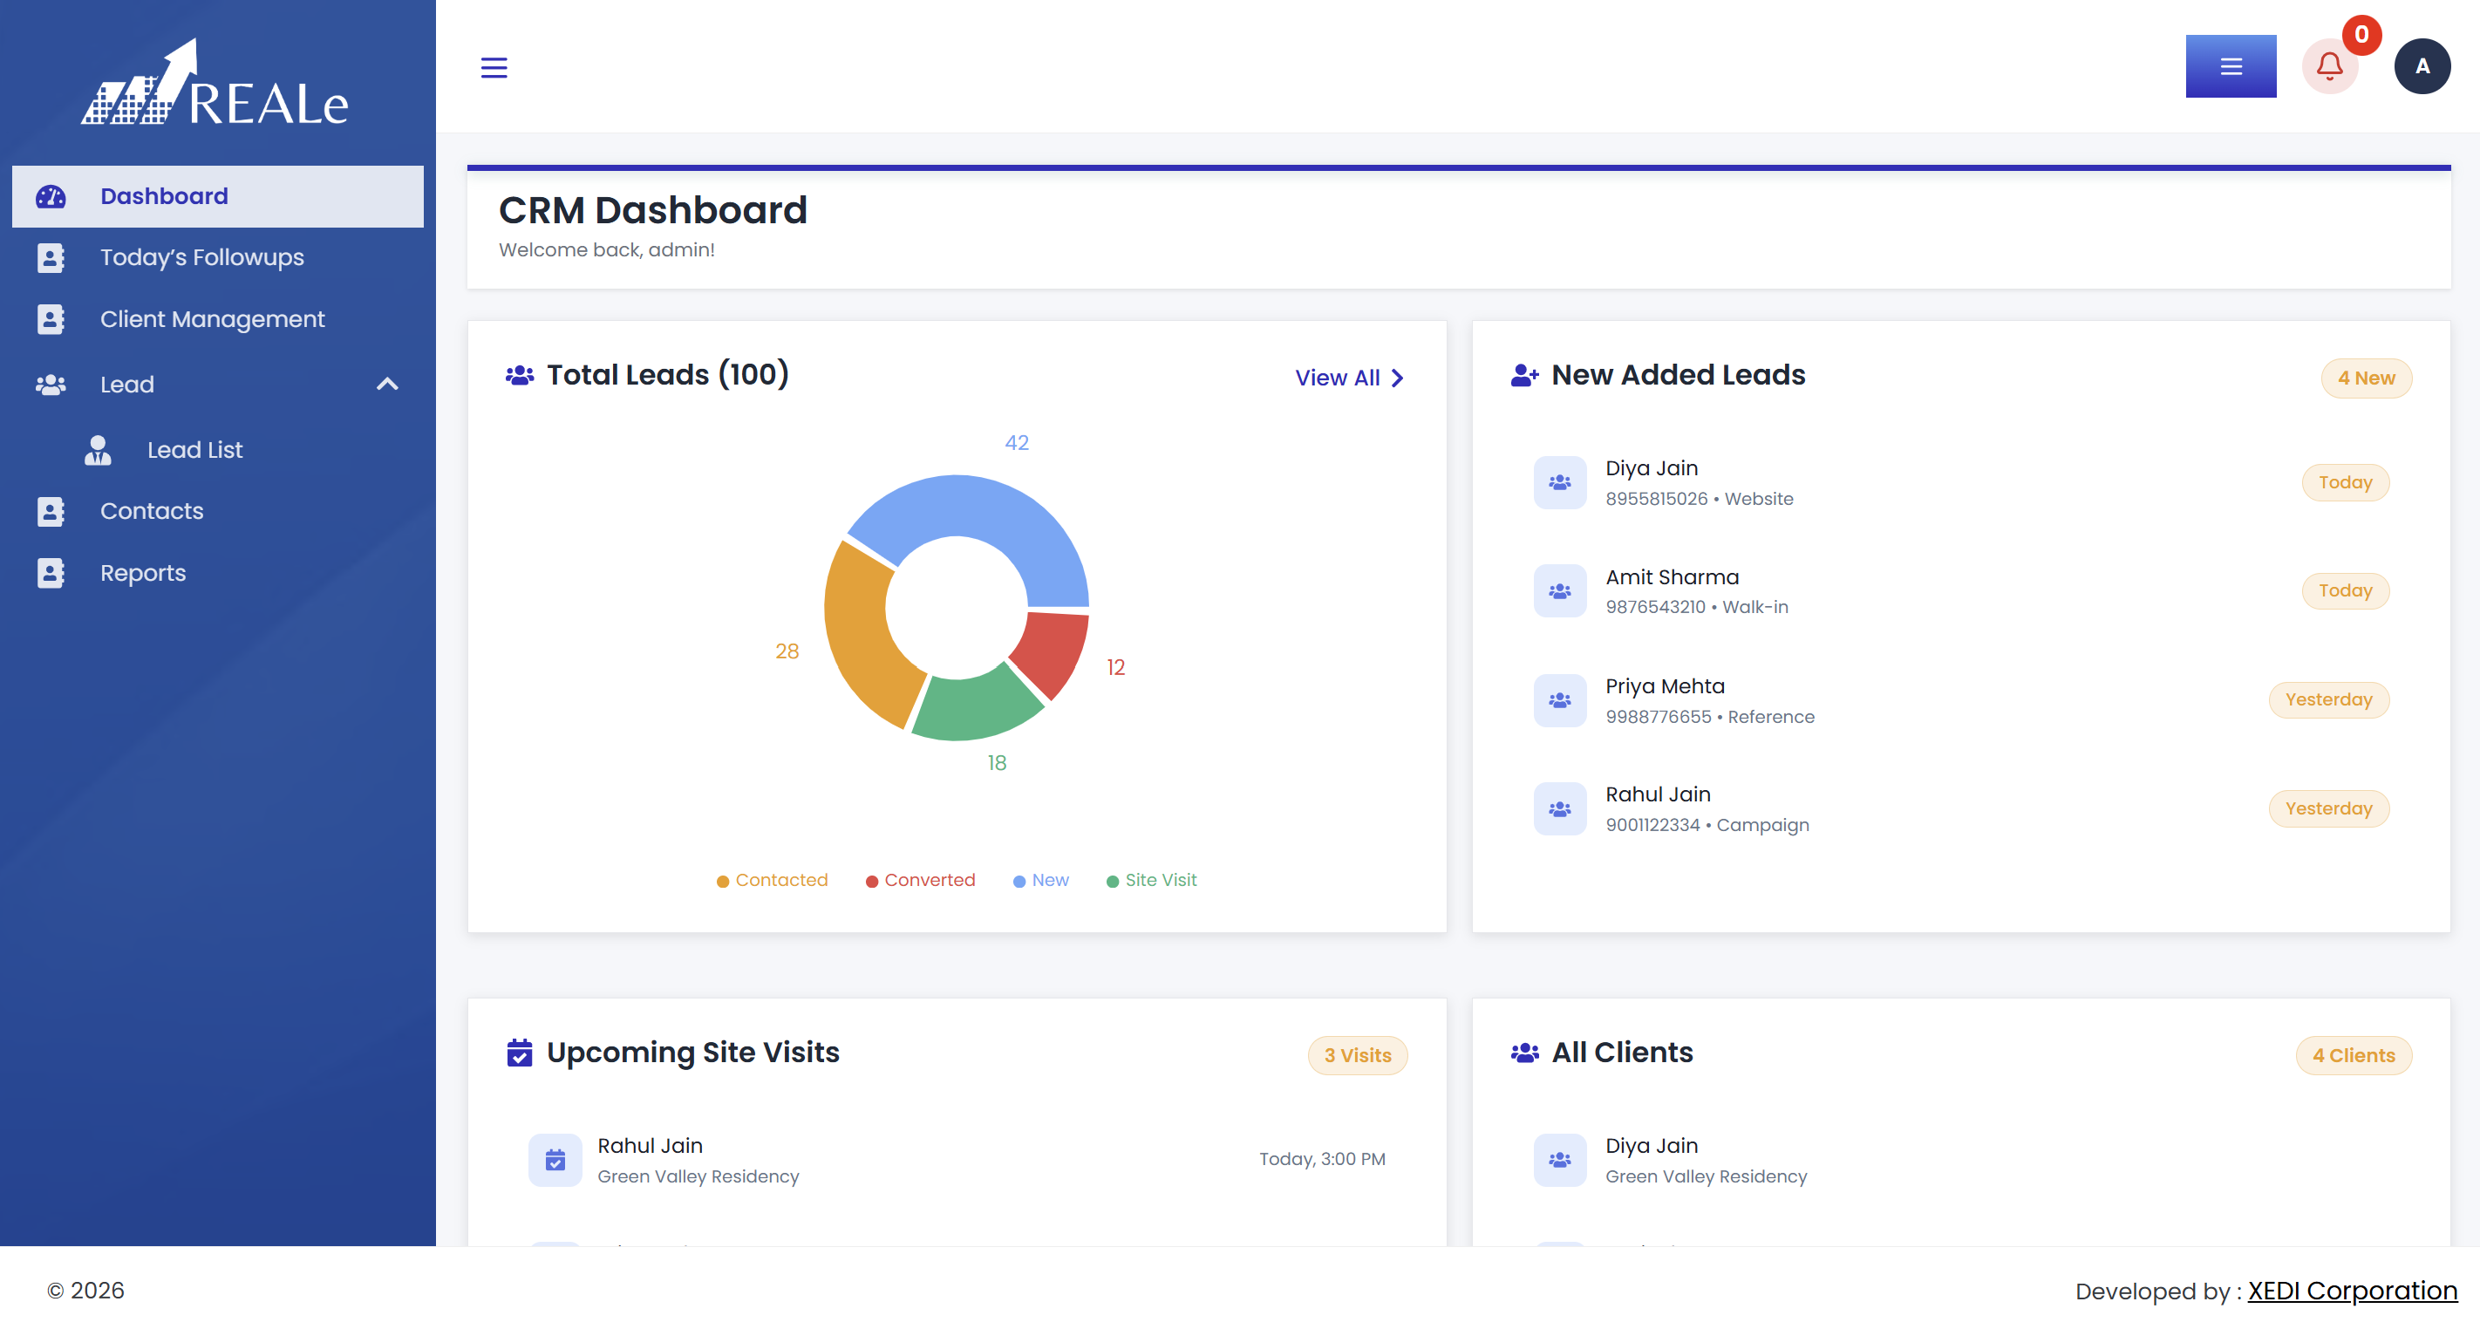Click the 4 New badge
This screenshot has height=1329, width=2480.
click(2366, 378)
